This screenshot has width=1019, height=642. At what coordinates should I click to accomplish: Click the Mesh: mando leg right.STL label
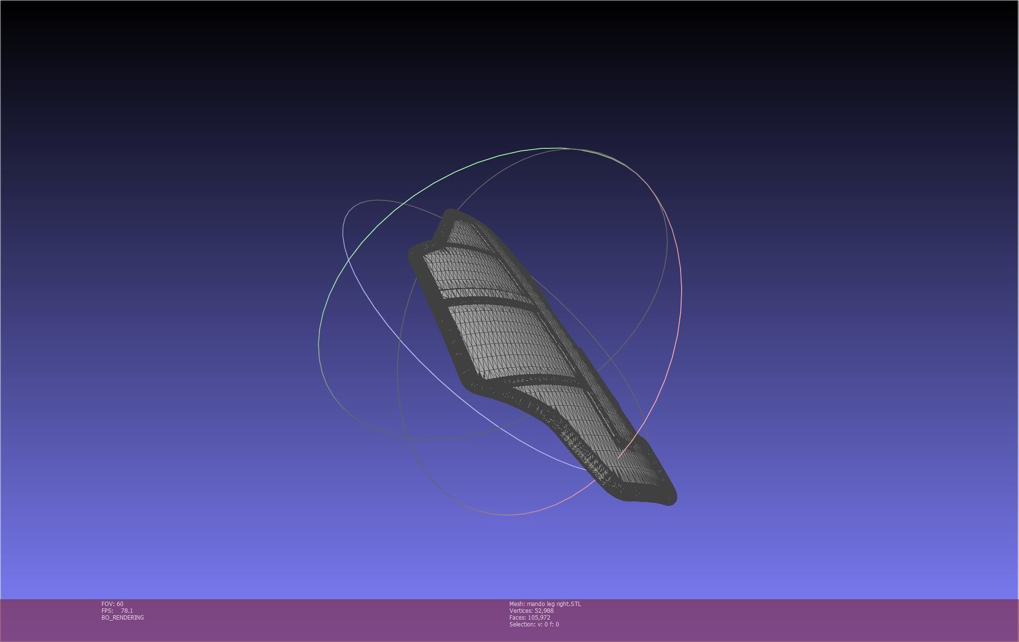tap(545, 604)
